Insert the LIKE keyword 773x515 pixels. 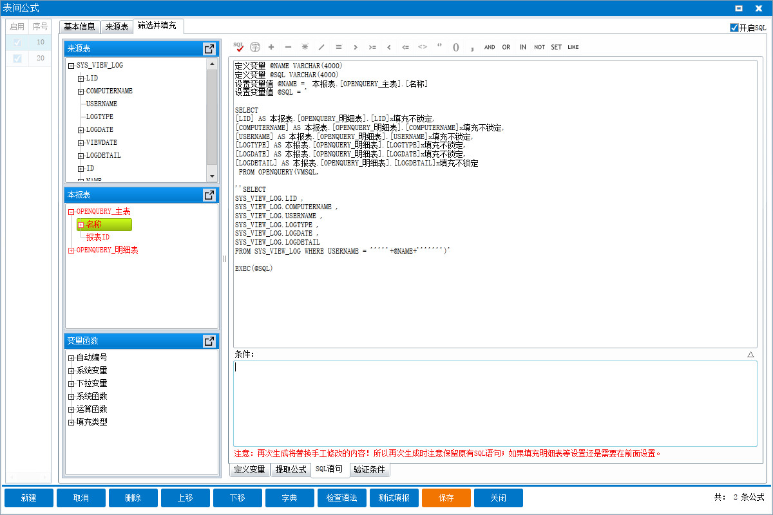[573, 47]
